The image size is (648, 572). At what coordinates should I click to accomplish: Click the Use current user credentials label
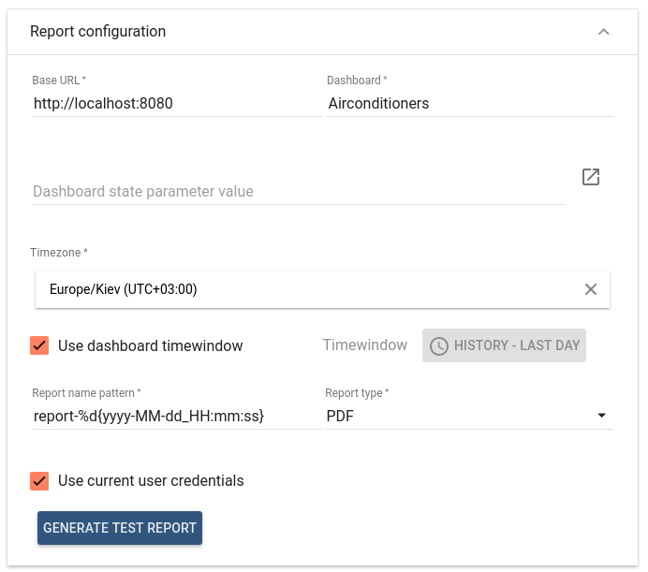151,481
